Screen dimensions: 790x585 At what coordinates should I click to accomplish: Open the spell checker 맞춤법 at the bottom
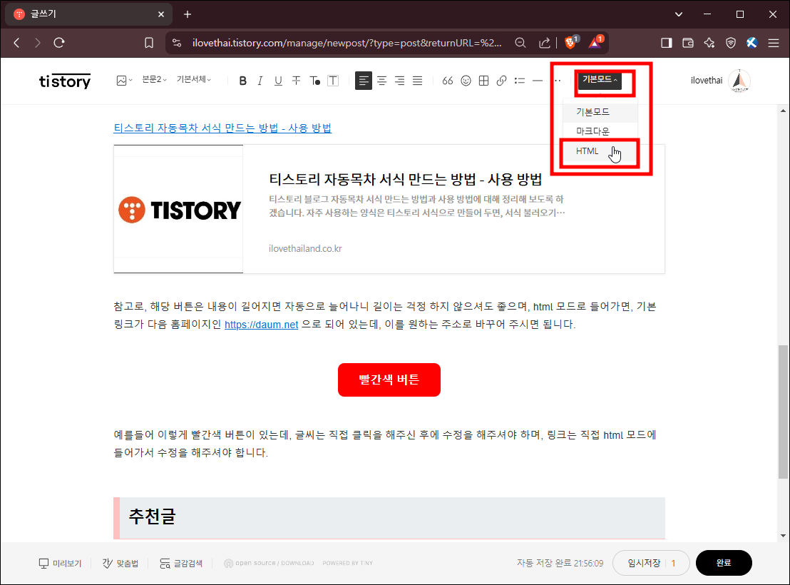pyautogui.click(x=120, y=563)
